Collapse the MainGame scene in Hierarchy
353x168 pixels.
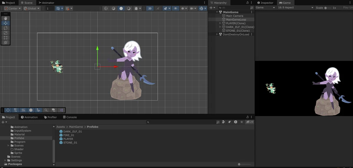click(217, 12)
